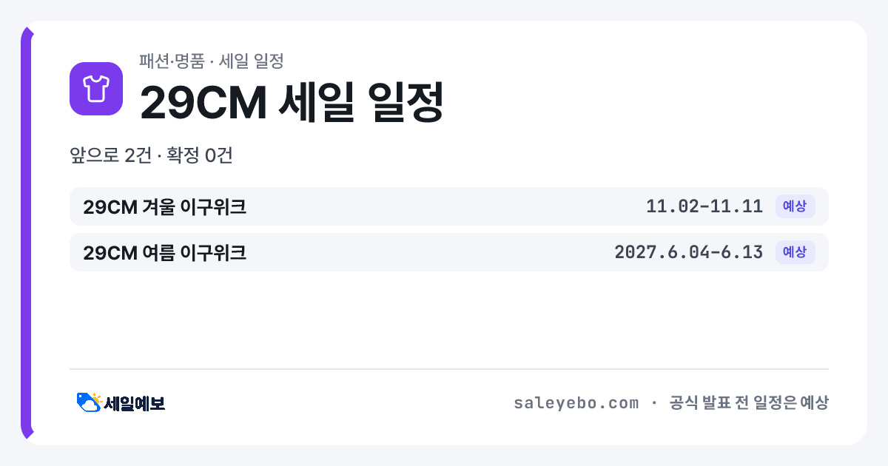
Task: Click the 세일예보 cloud tag logo icon
Action: [x=89, y=402]
